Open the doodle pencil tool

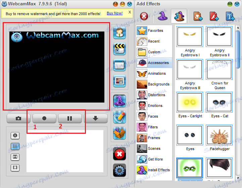pyautogui.click(x=119, y=117)
